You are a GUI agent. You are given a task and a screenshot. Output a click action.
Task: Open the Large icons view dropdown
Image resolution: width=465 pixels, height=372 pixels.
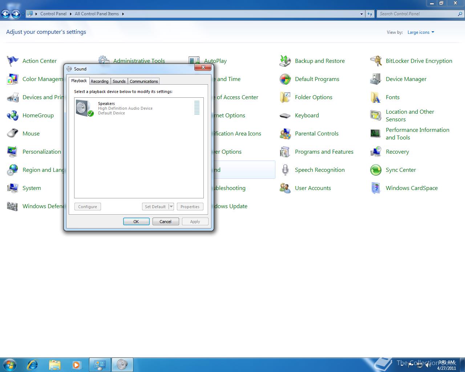[x=420, y=32]
